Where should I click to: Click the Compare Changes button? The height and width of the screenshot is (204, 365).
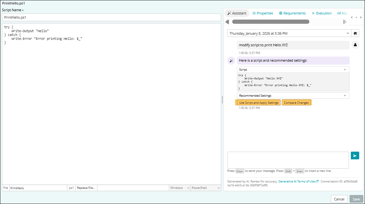pos(296,103)
